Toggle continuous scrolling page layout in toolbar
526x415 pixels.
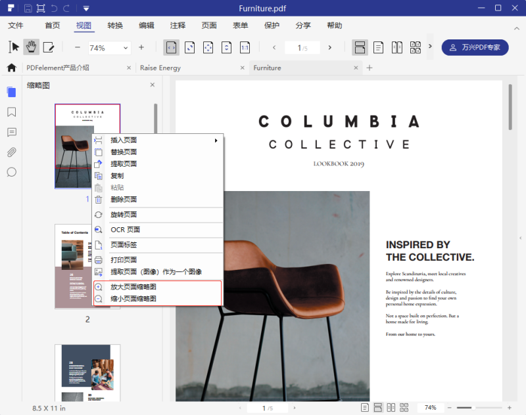pyautogui.click(x=360, y=47)
